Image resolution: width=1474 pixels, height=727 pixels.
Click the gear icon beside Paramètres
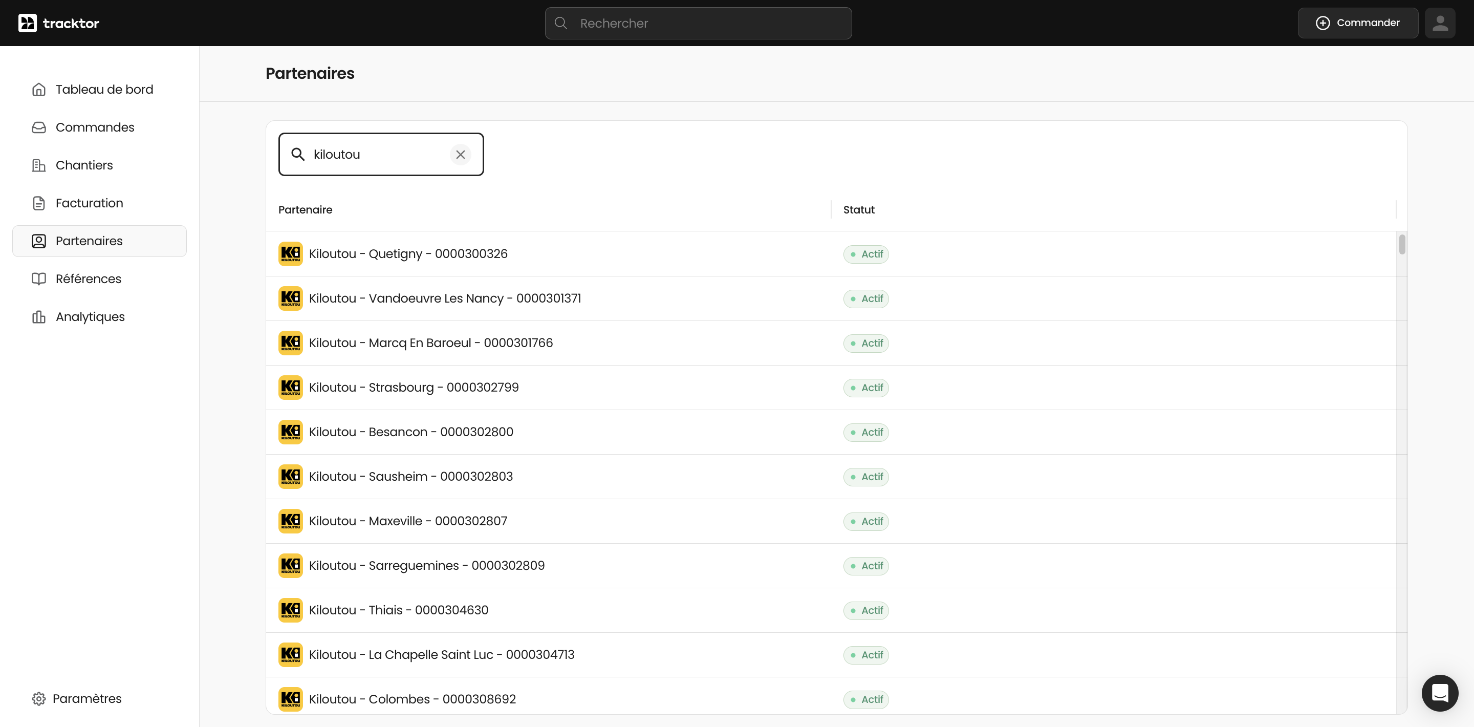pos(38,698)
